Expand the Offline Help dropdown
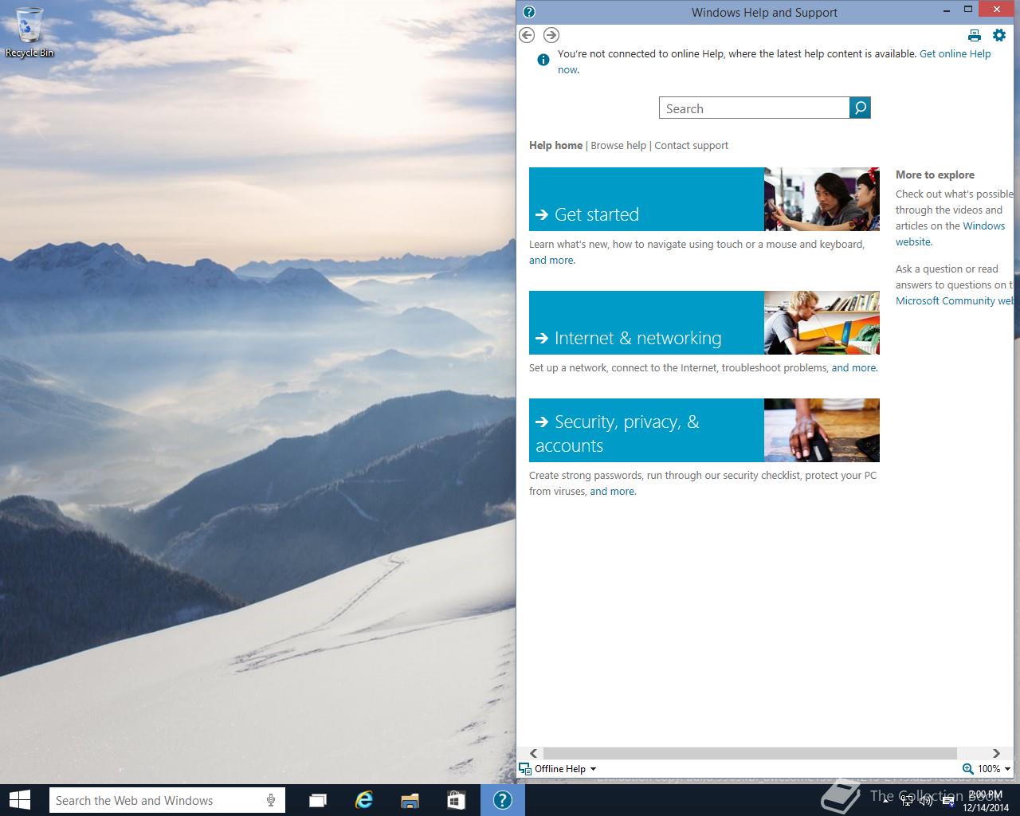This screenshot has height=816, width=1020. pyautogui.click(x=592, y=769)
